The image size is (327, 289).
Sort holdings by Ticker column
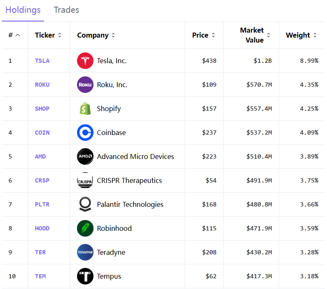(48, 35)
